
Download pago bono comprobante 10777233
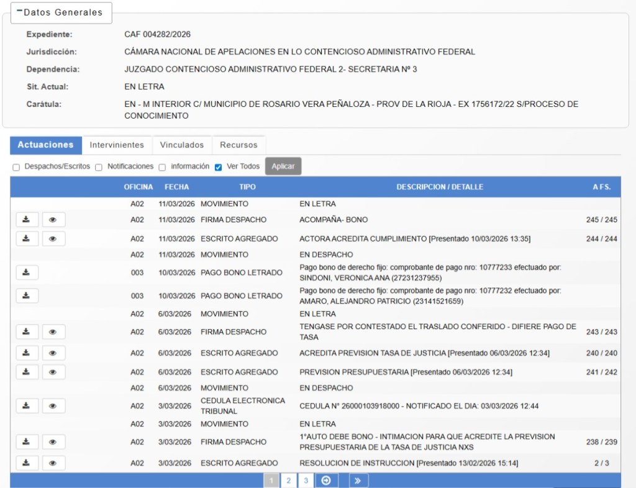tap(27, 273)
